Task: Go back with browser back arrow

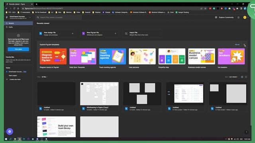Action: tap(7, 8)
